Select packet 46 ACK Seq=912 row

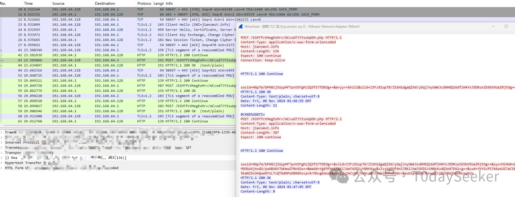(x=118, y=70)
